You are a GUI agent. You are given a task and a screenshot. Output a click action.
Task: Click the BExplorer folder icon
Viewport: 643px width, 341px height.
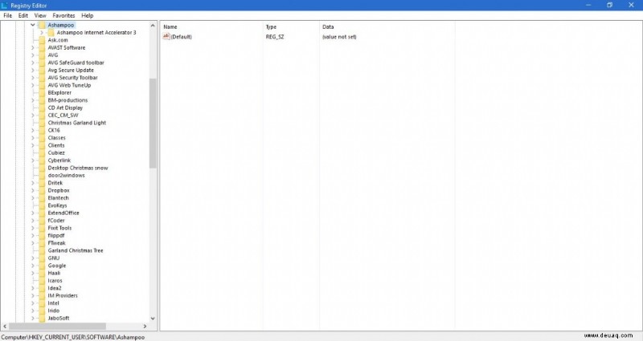click(42, 92)
